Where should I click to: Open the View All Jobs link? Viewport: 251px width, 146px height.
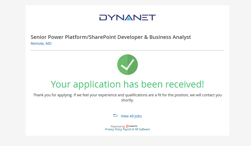click(131, 116)
